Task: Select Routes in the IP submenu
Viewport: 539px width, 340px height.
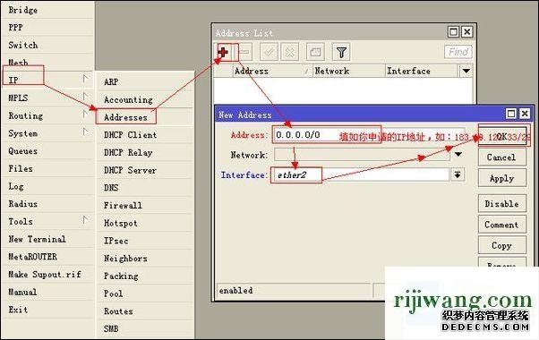Action: 145,311
